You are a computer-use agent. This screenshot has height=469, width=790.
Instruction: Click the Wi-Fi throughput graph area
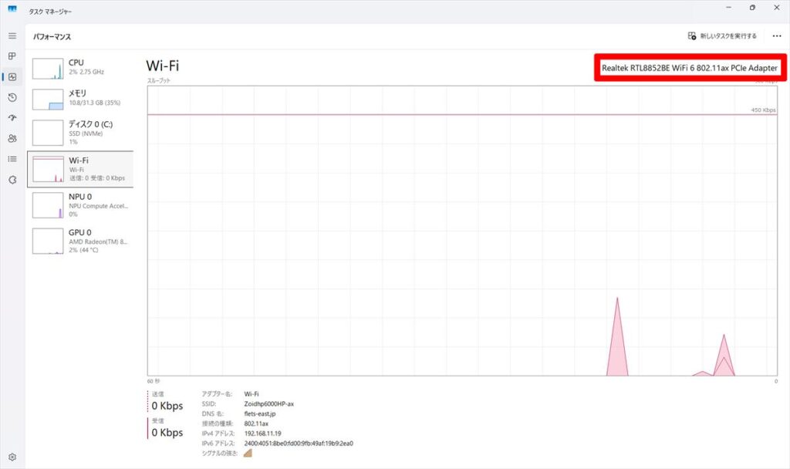[x=463, y=231]
